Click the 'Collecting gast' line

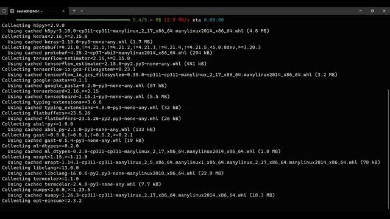(67, 135)
